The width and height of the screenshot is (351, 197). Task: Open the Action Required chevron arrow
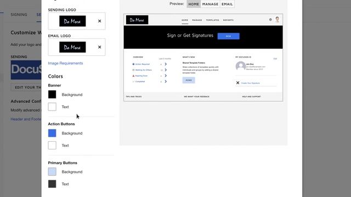[166, 64]
